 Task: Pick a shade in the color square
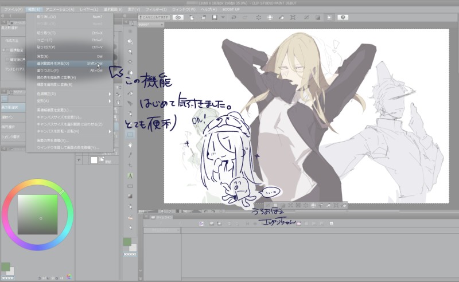[x=37, y=215]
